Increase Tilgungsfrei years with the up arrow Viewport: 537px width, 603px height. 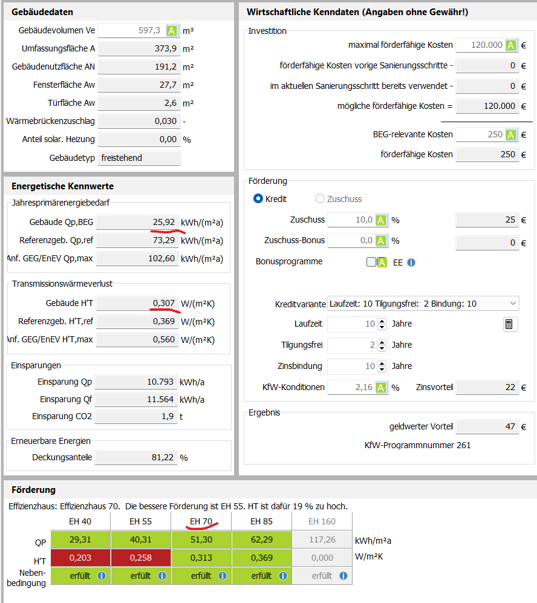[x=382, y=342]
